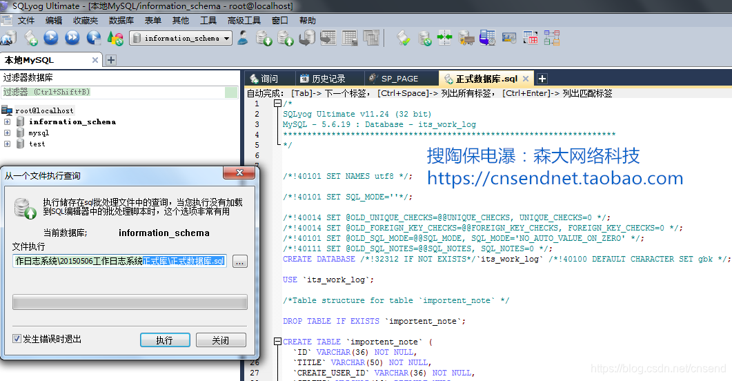732x381 pixels.
Task: Open the 帮助 menu
Action: [308, 21]
